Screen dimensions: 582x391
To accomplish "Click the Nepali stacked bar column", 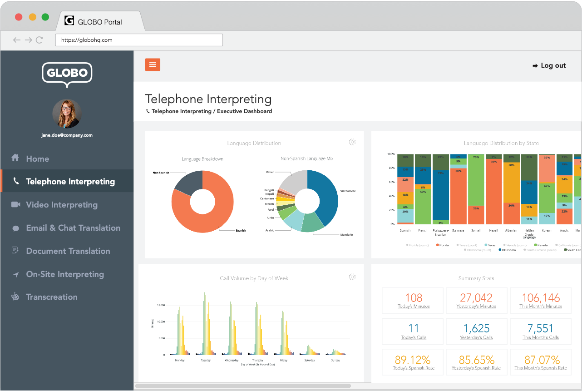I will 493,189.
